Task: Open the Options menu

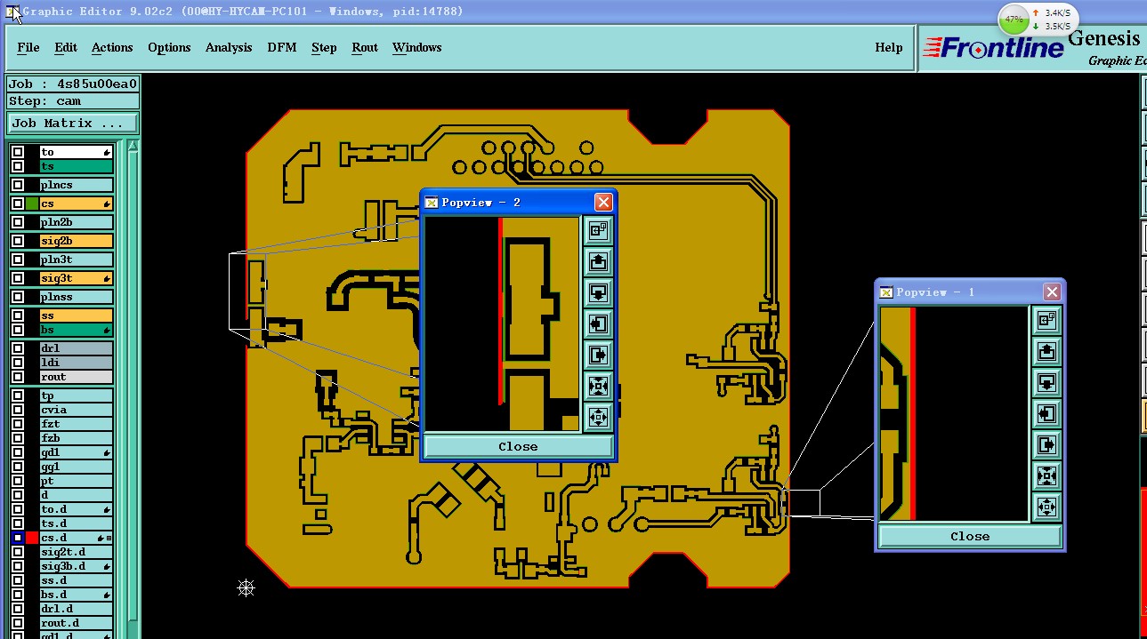Action: pos(169,48)
